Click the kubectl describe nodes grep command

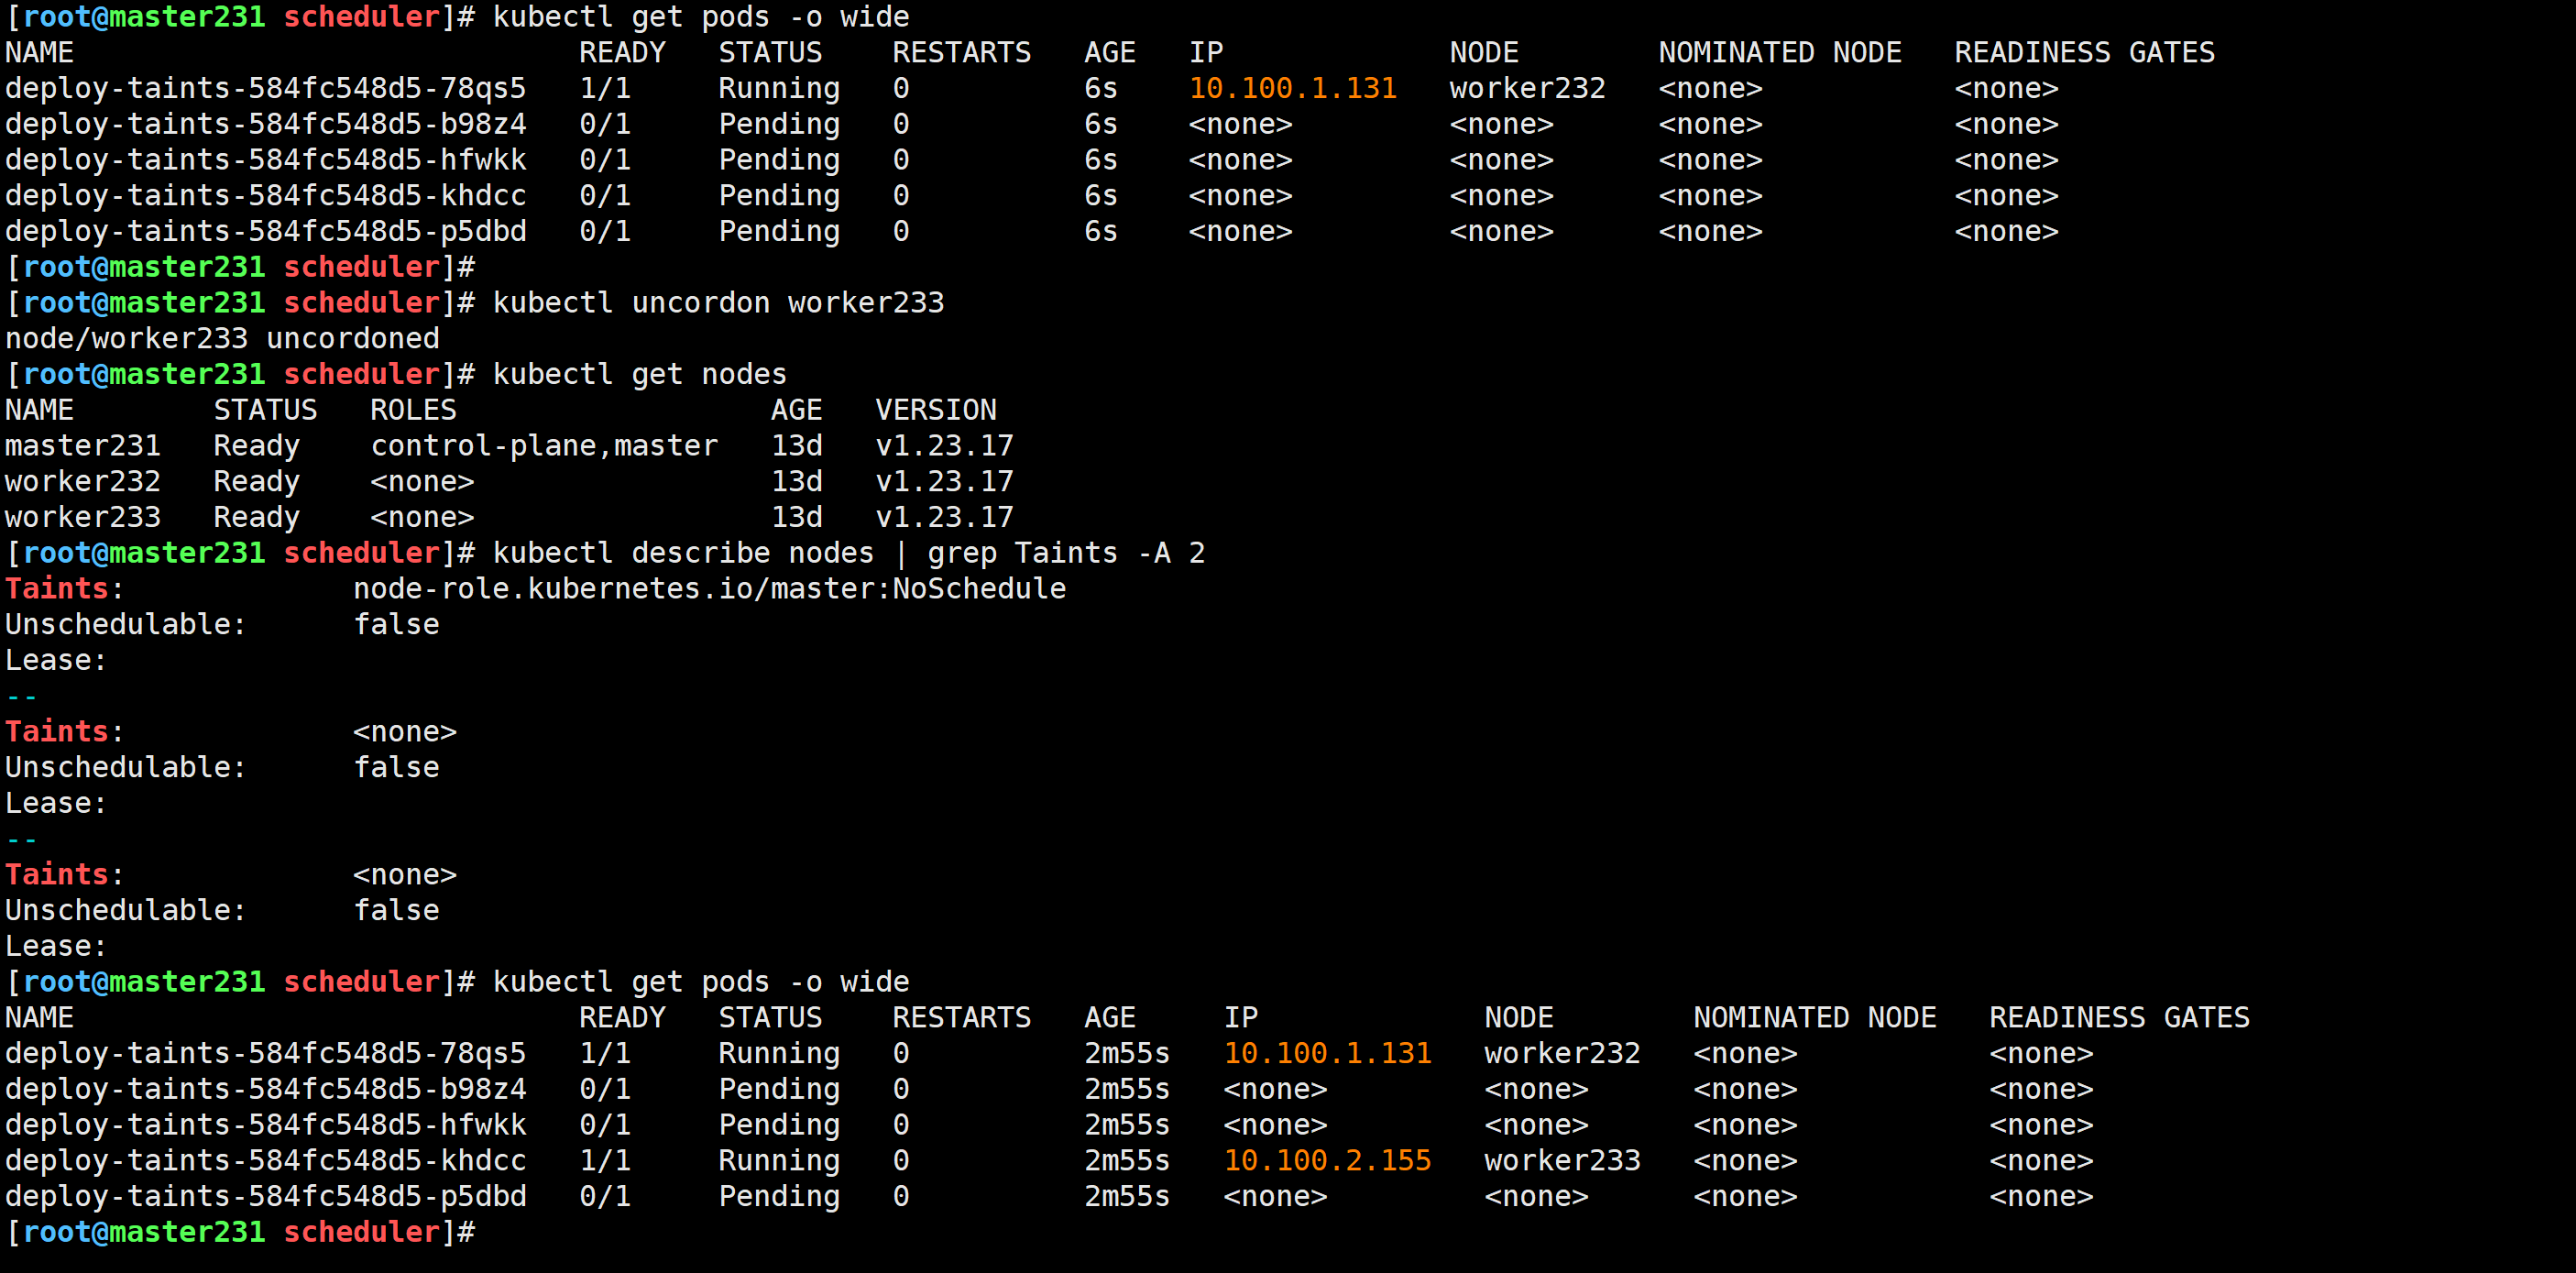pyautogui.click(x=848, y=552)
